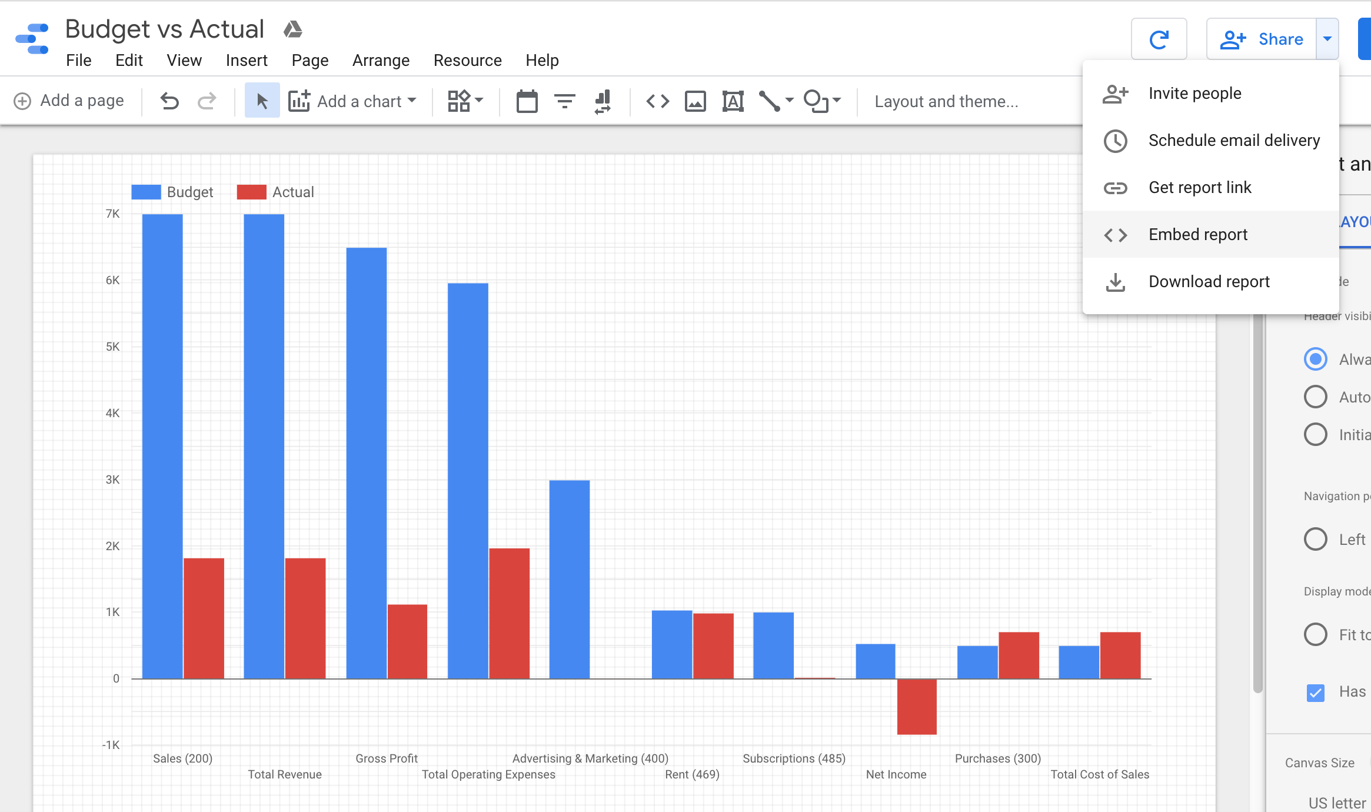Open the Share options dropdown arrow
Image resolution: width=1371 pixels, height=812 pixels.
pos(1327,39)
